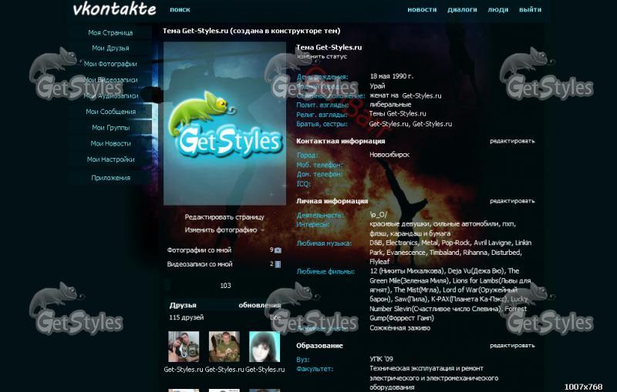
Task: Click the либеральные political views value
Action: (x=390, y=105)
